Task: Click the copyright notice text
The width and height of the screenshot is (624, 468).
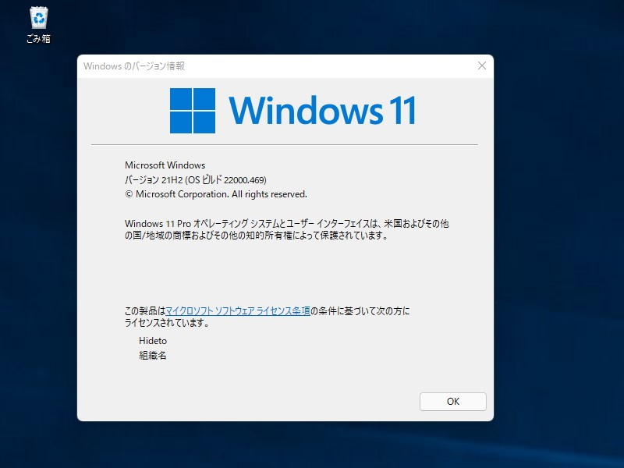Action: 218,192
